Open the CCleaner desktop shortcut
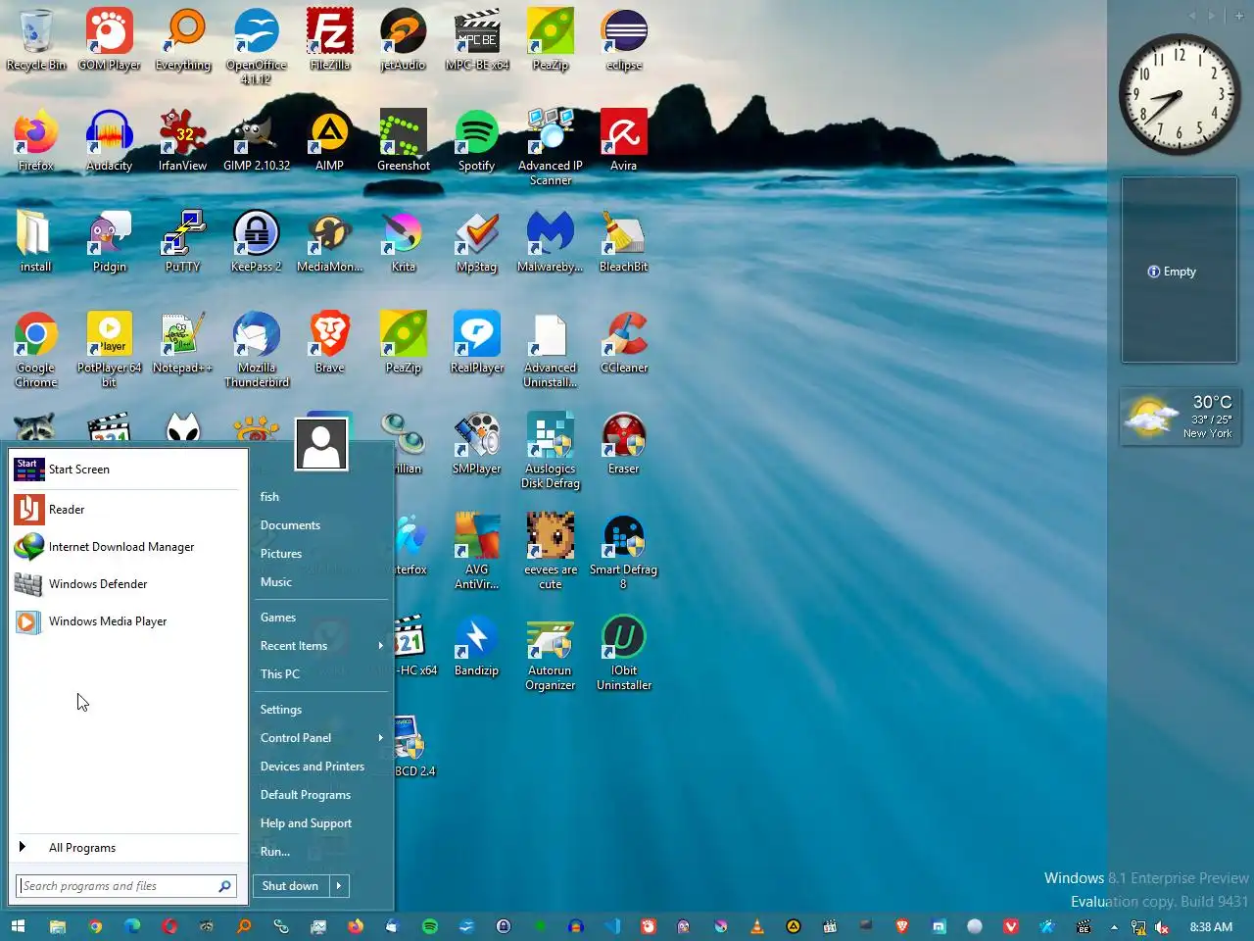Viewport: 1254px width, 941px height. click(624, 342)
